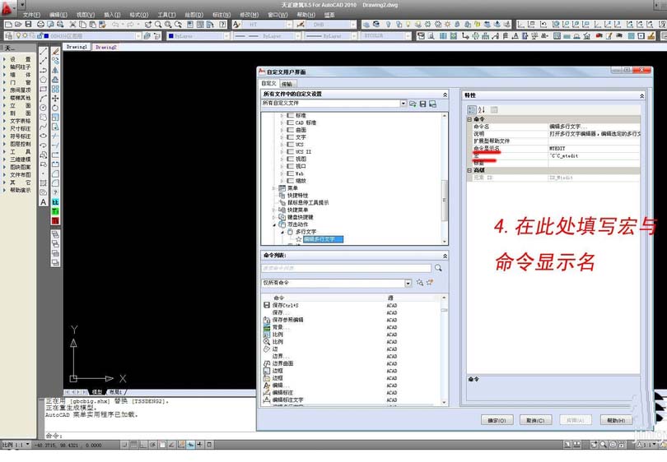
Task: Click the Cut scissors icon
Action: (72, 25)
